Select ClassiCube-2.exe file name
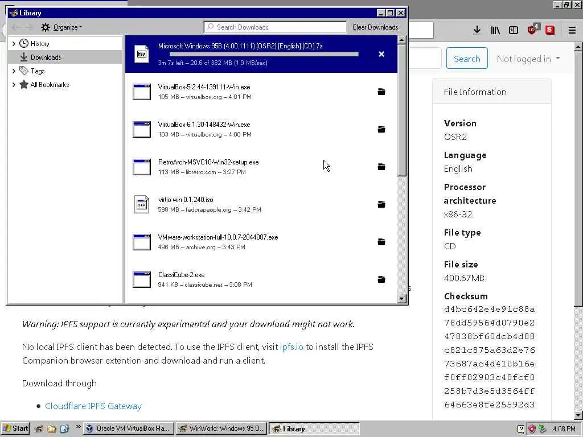 point(182,275)
